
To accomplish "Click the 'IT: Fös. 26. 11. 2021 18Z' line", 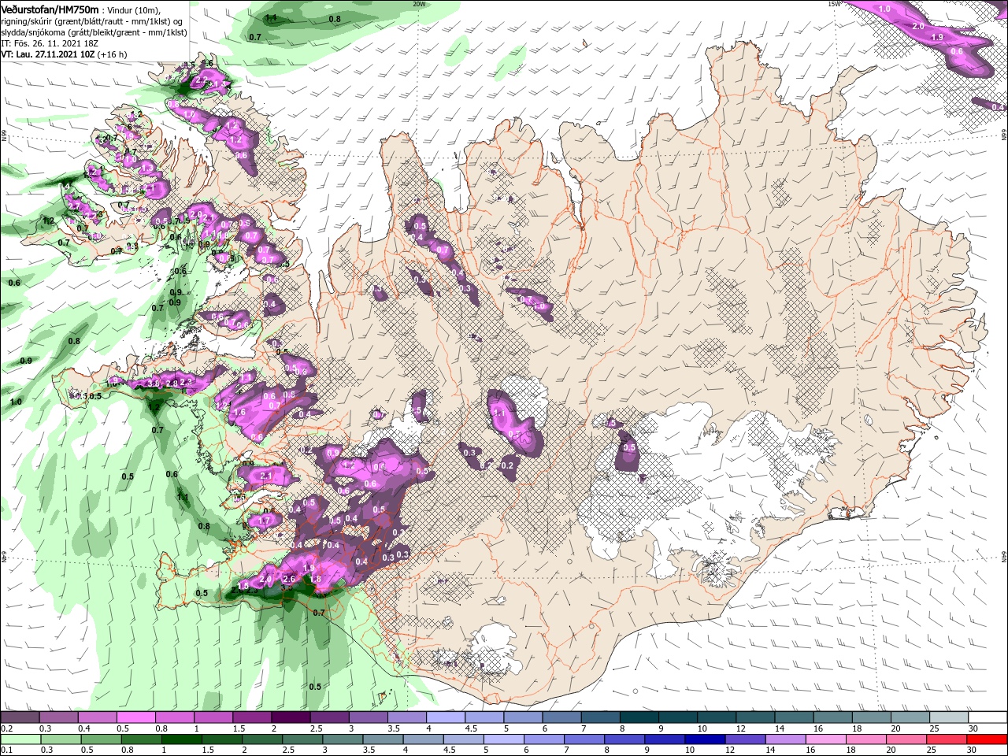I will (48, 43).
